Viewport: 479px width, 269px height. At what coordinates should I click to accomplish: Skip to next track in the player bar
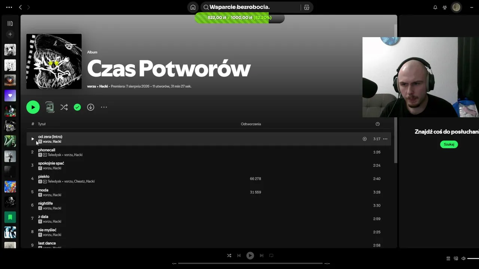coord(262,256)
